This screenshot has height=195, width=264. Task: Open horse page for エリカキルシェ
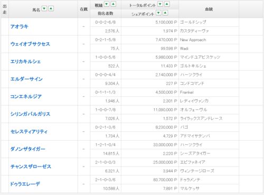pyautogui.click(x=25, y=62)
